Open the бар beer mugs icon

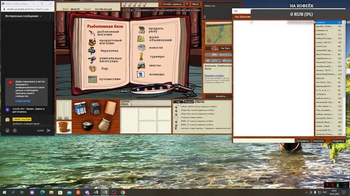[x=92, y=69]
